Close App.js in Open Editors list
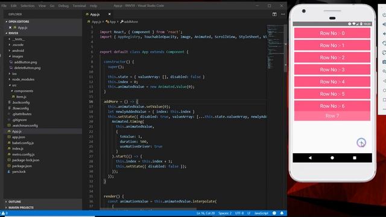 click(10, 28)
